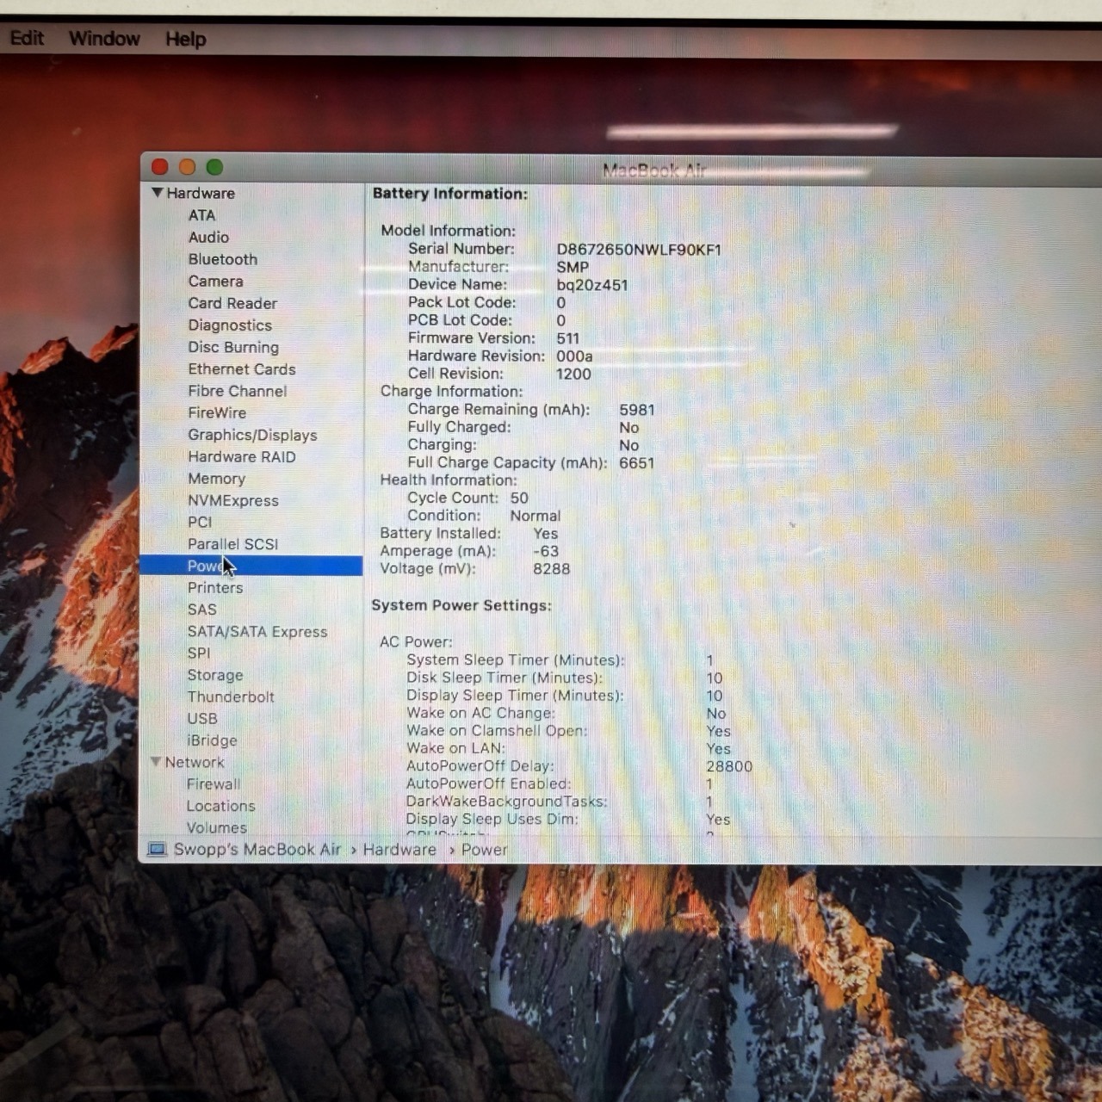Image resolution: width=1102 pixels, height=1102 pixels.
Task: Click the Cycle Count value 50
Action: (x=519, y=498)
